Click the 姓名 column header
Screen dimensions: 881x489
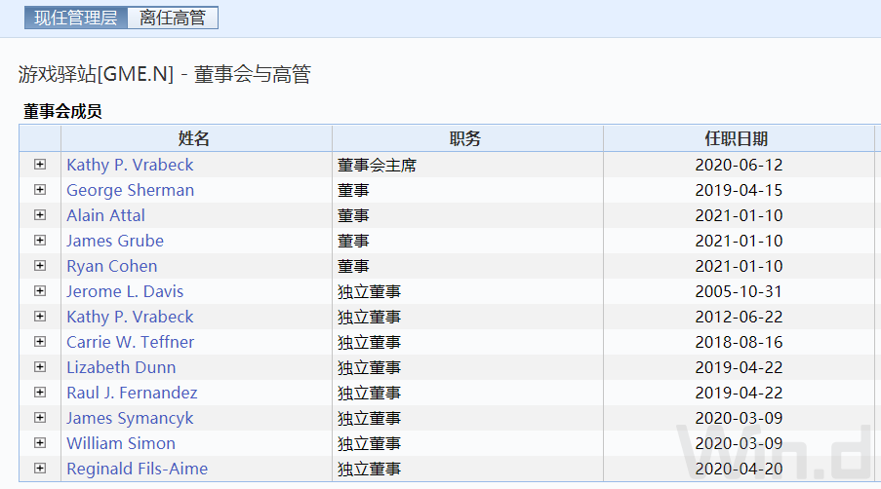pyautogui.click(x=196, y=138)
